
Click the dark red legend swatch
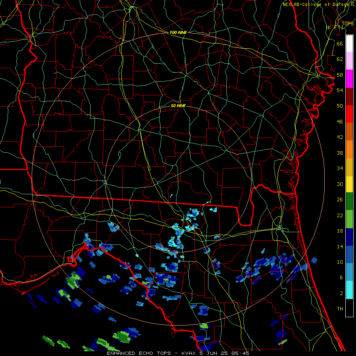tap(349, 96)
